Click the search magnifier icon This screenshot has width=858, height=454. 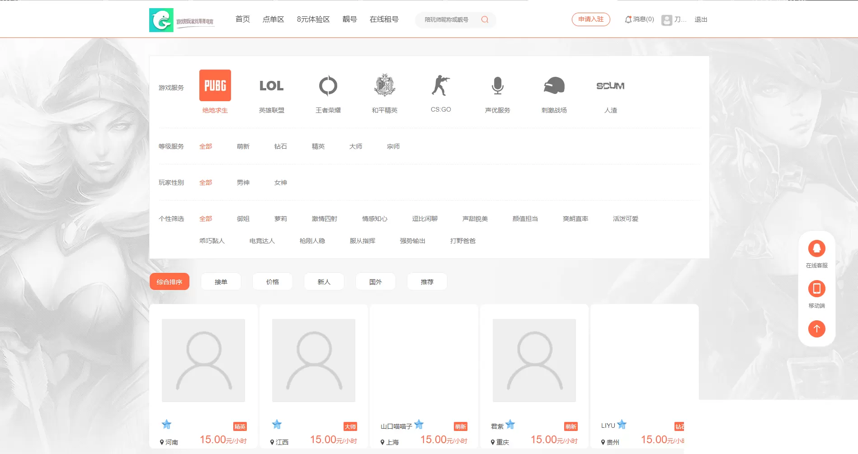click(x=485, y=19)
